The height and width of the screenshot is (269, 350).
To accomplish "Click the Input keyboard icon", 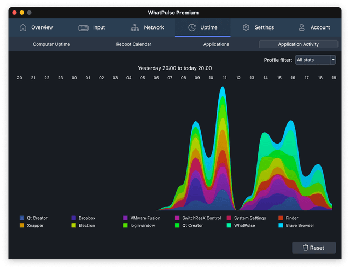I will (x=84, y=27).
